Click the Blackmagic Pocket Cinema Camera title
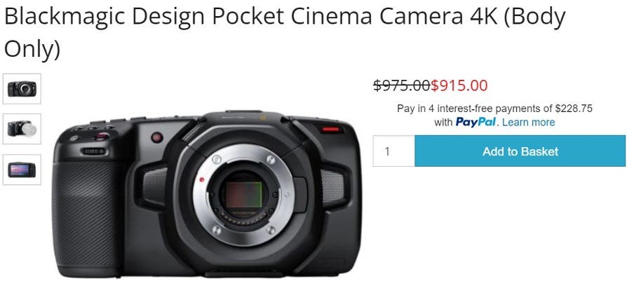Screen dimensions: 634x297 tap(285, 33)
